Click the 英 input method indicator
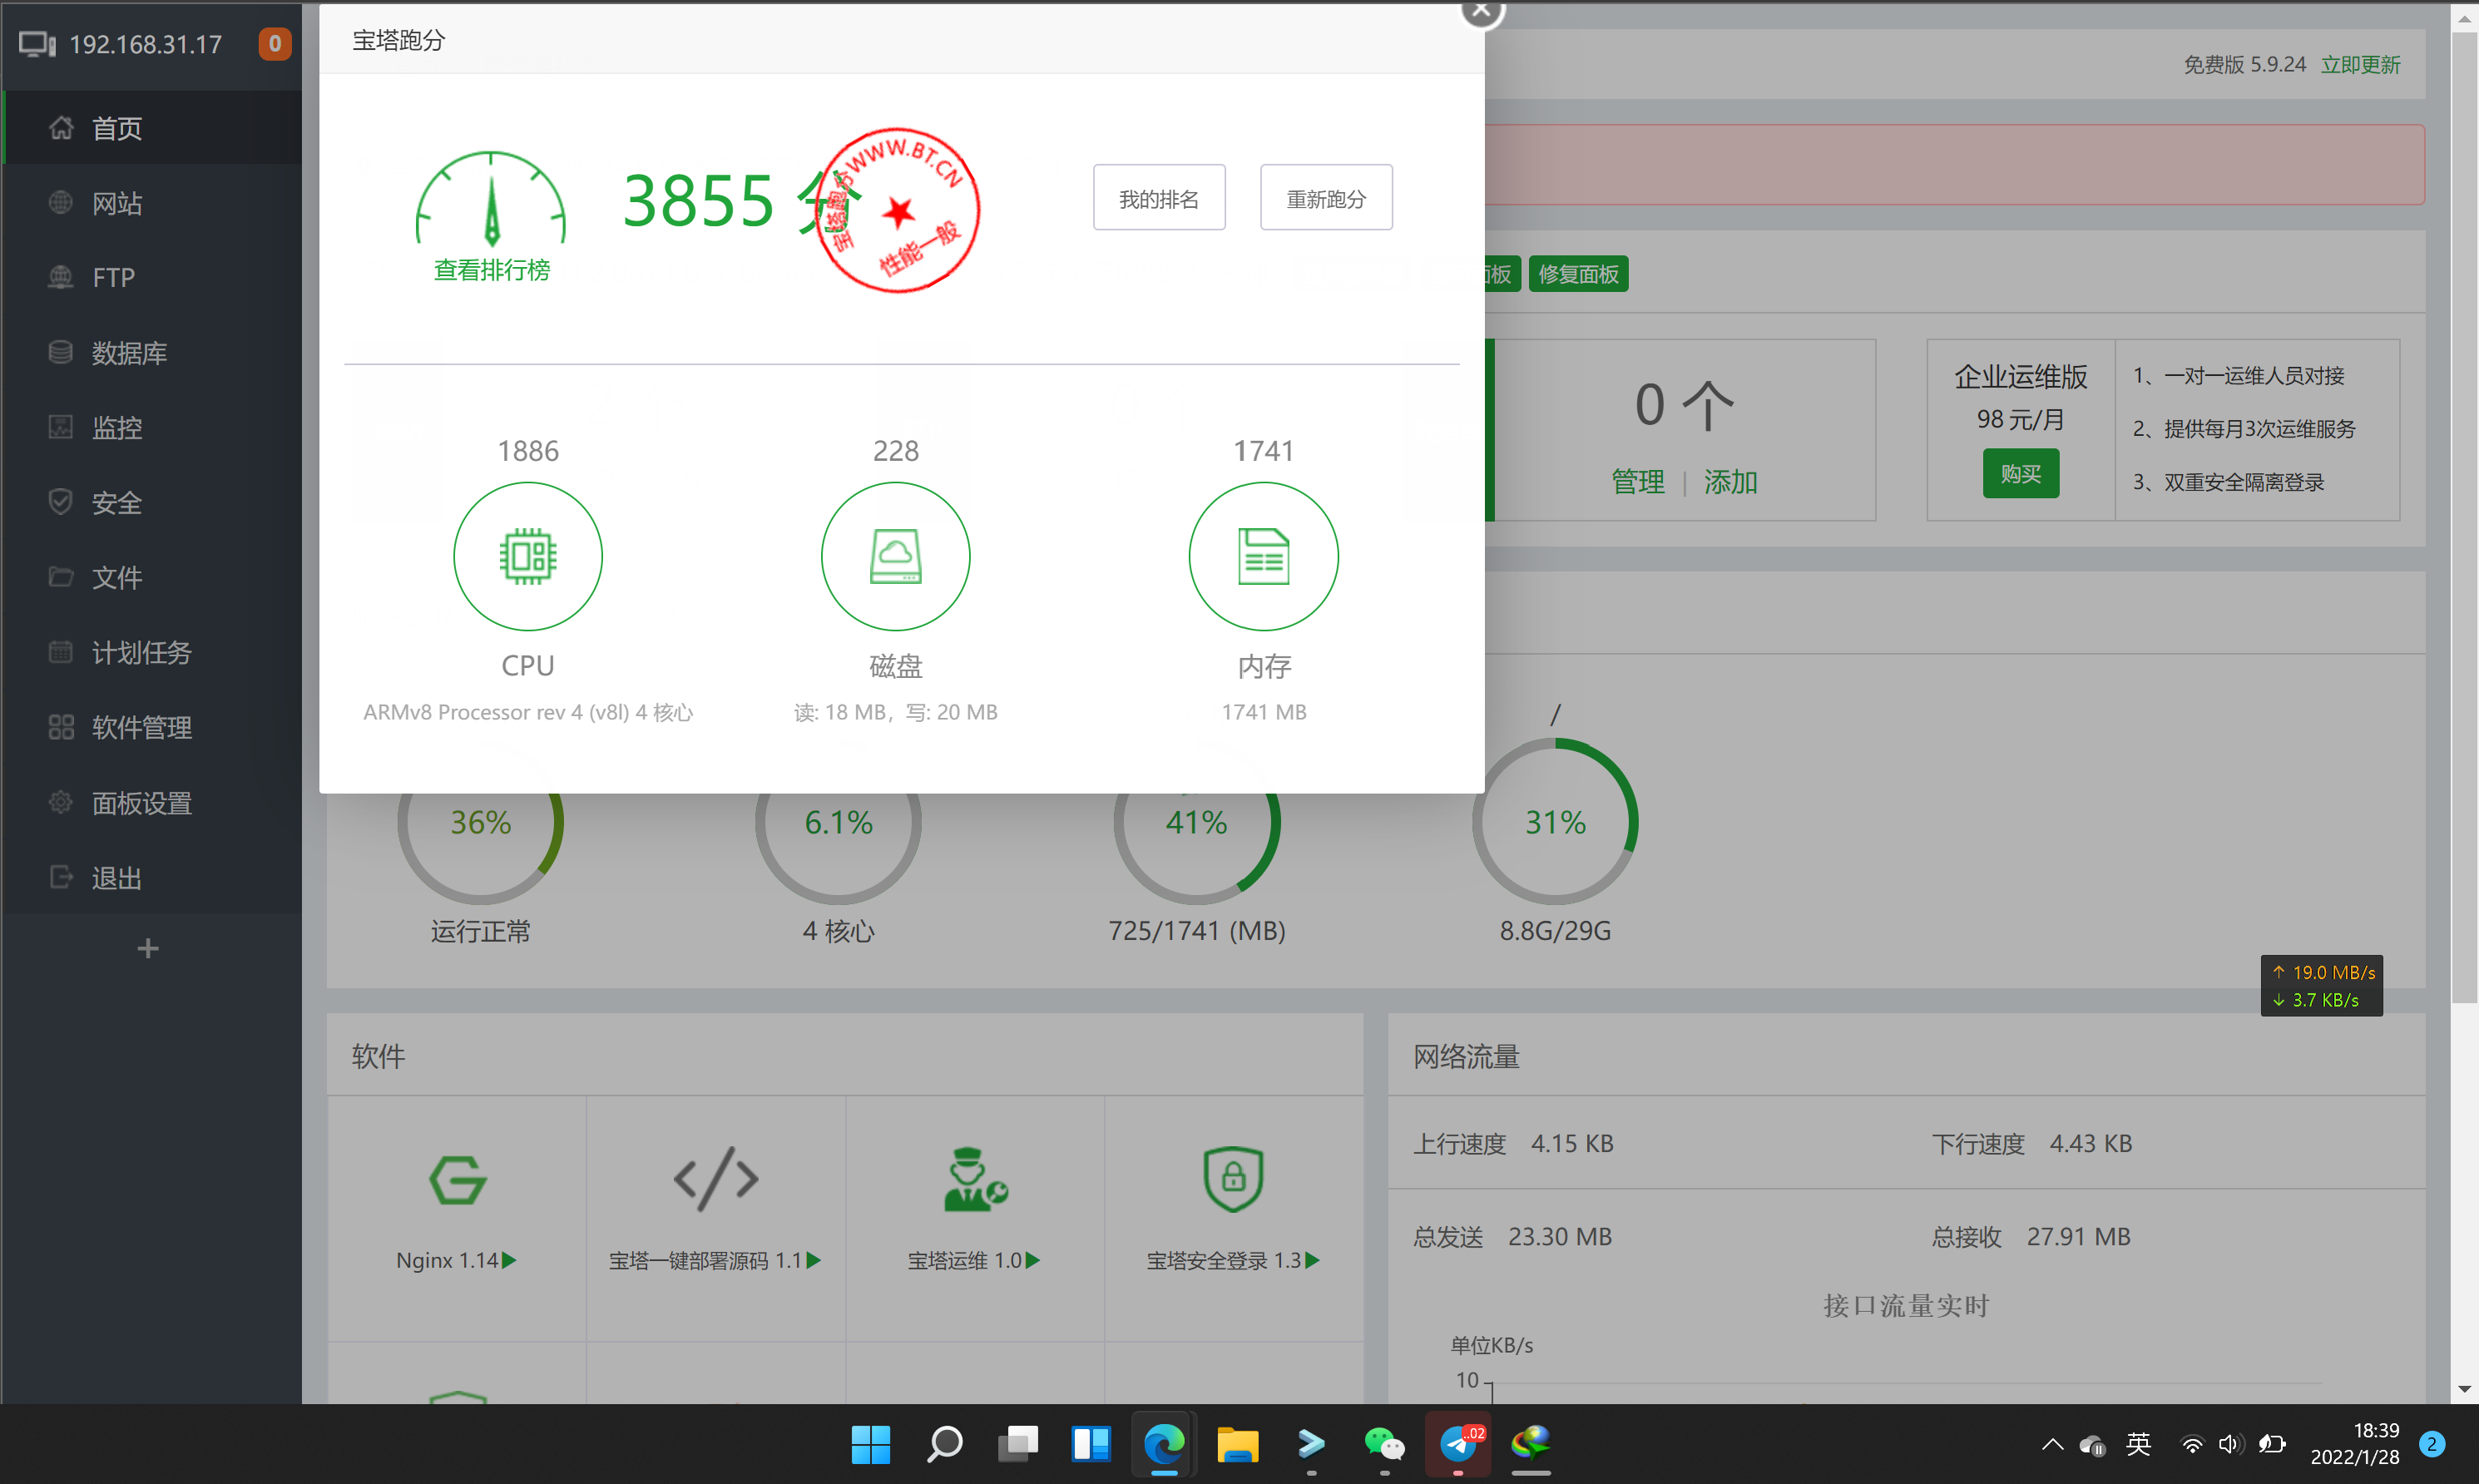2479x1484 pixels. (2138, 1445)
